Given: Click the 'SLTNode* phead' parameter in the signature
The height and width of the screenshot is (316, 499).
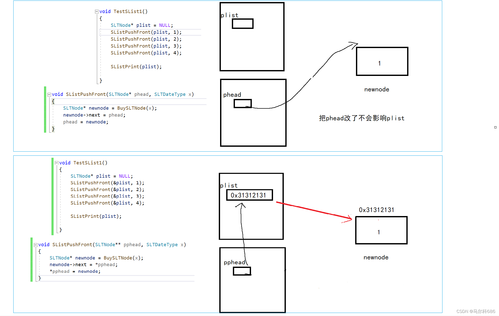Looking at the screenshot, I should [x=129, y=94].
